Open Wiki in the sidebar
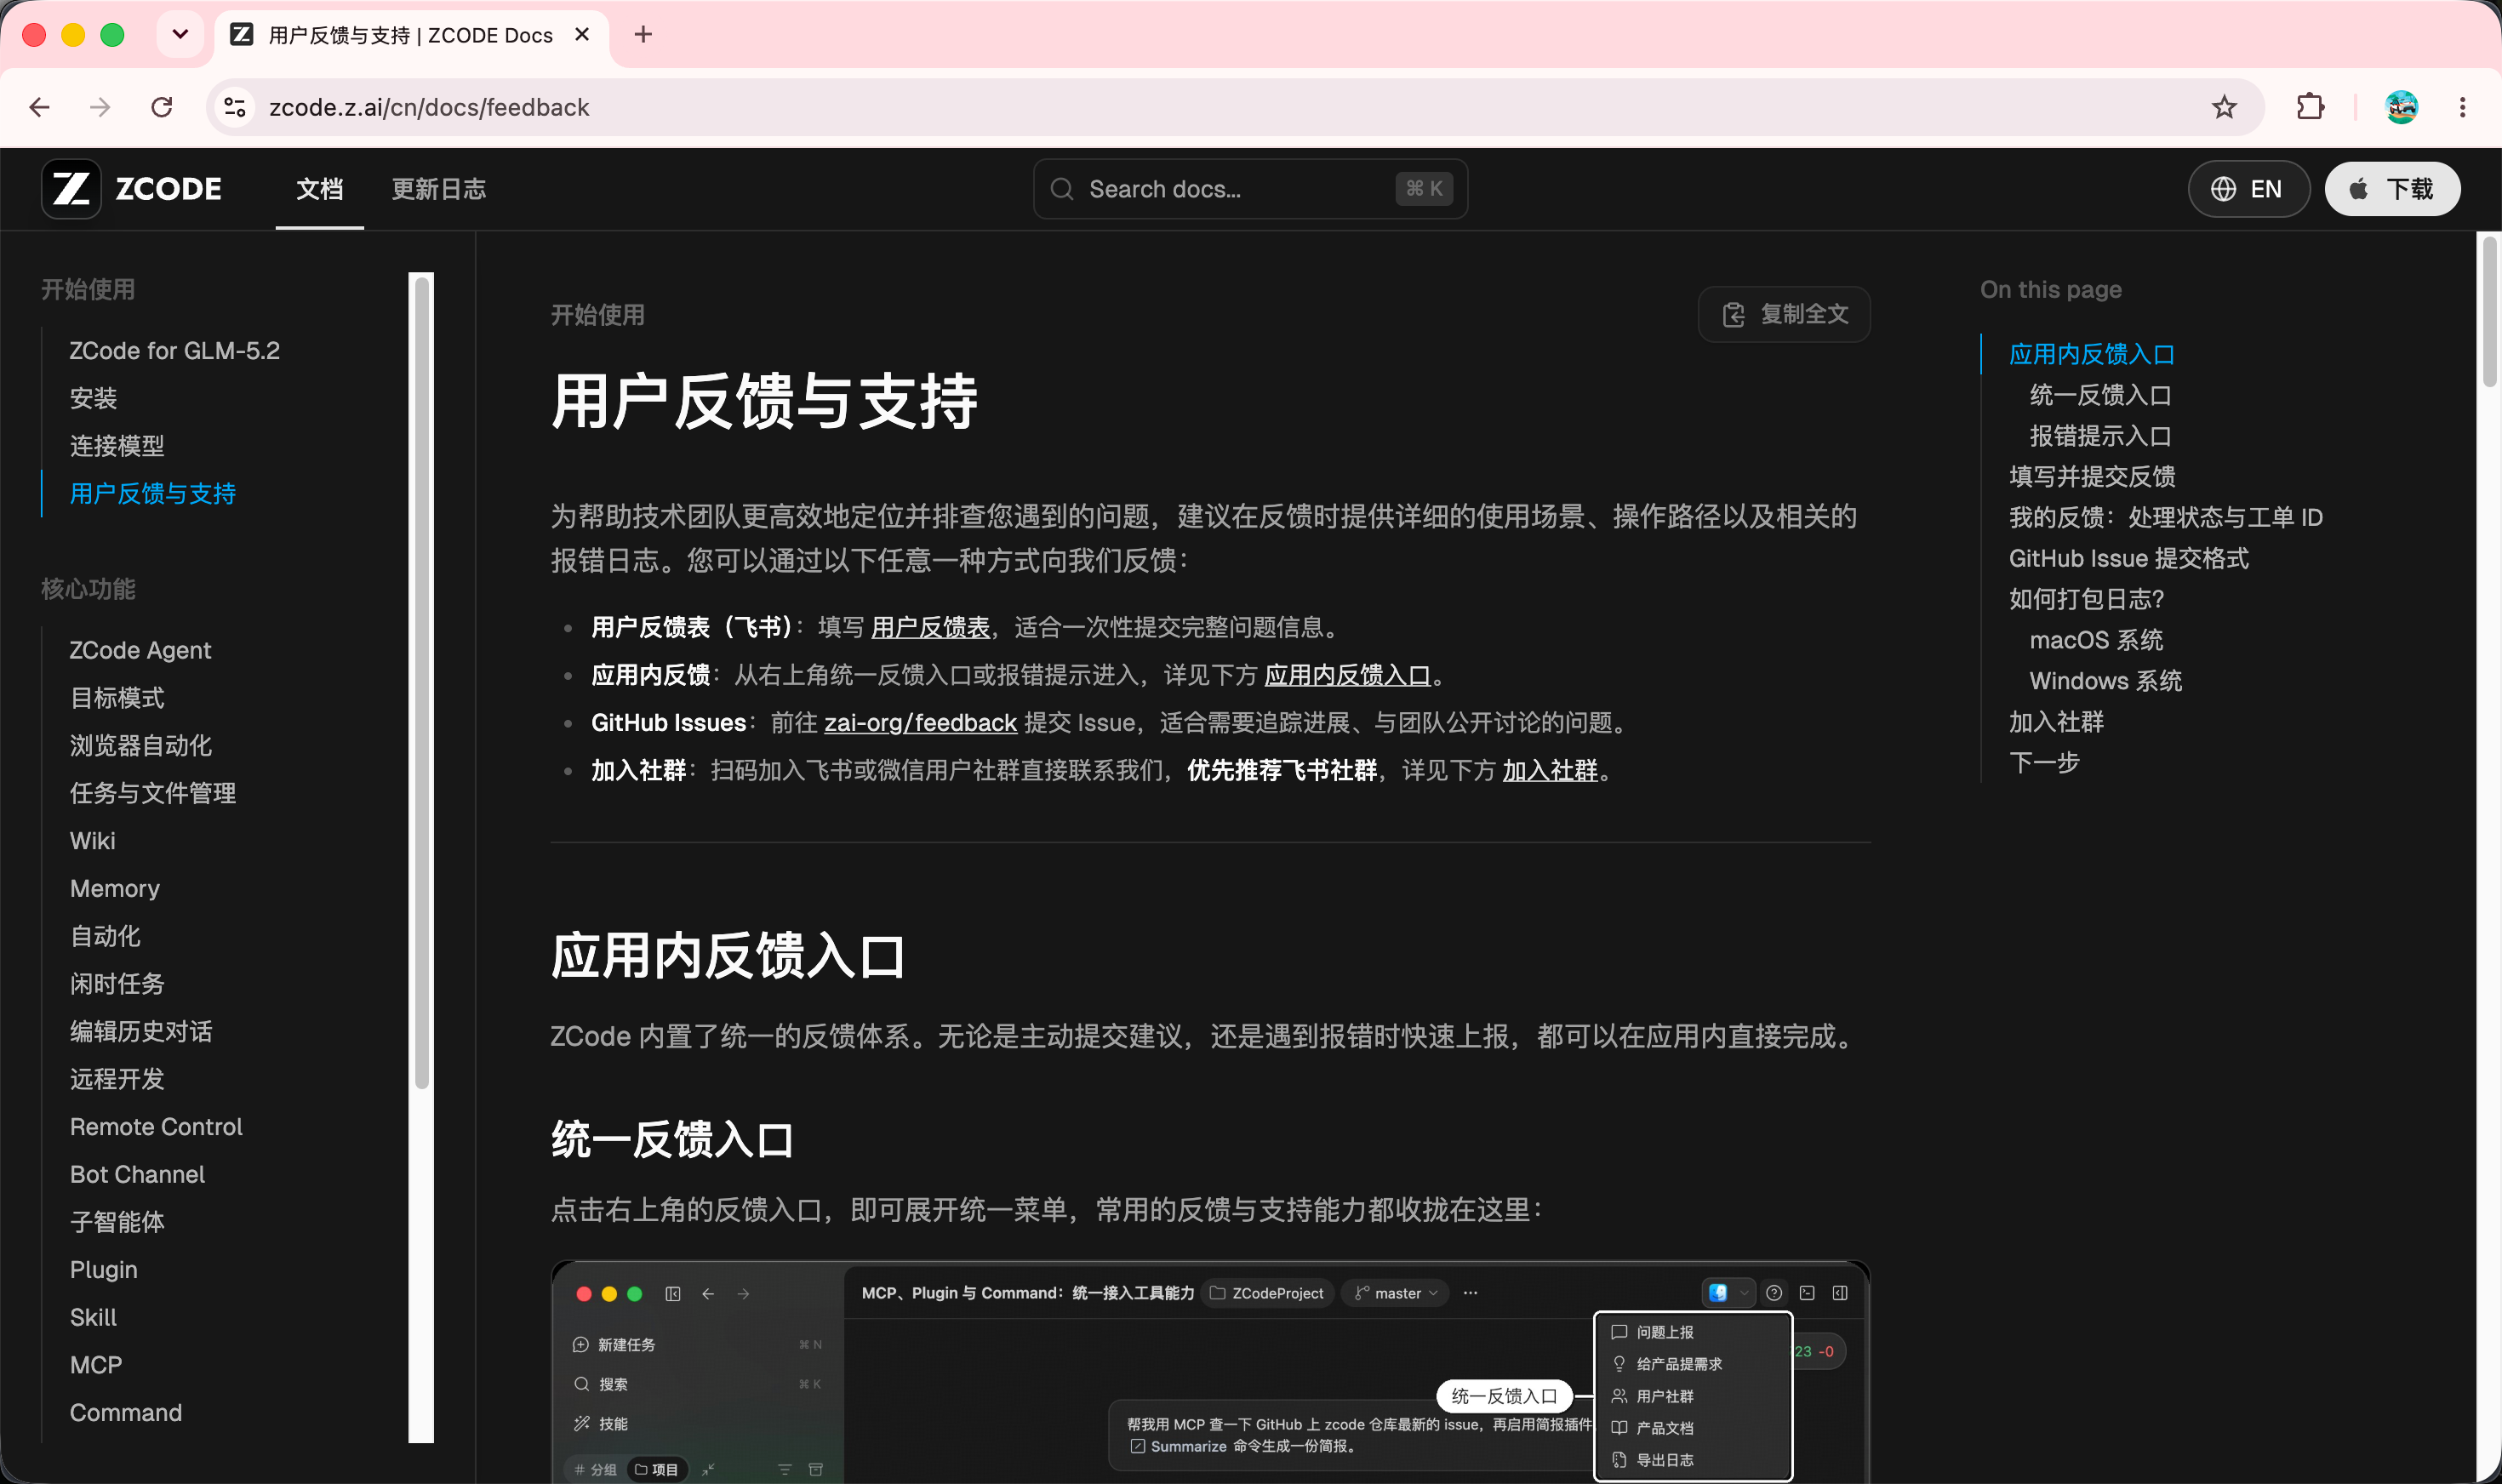 [x=93, y=841]
